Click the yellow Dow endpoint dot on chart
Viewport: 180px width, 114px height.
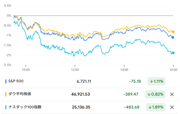(173, 32)
